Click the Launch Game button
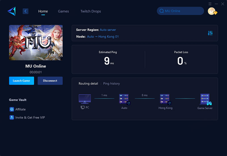 tap(22, 81)
